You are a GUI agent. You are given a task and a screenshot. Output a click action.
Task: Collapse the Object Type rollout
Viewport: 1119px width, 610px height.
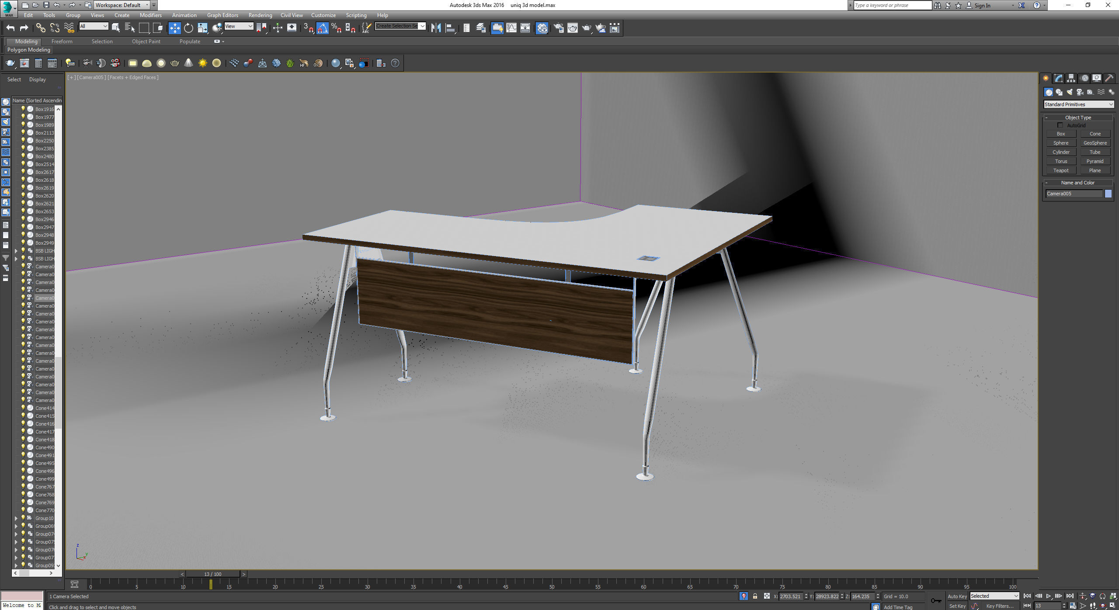tap(1078, 118)
